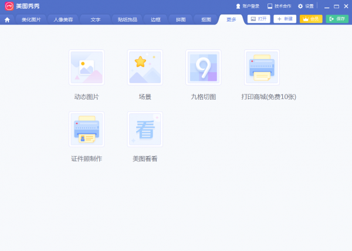This screenshot has height=251, width=352.
Task: Open the 证件照制作 ID photo maker icon
Action: [x=86, y=130]
